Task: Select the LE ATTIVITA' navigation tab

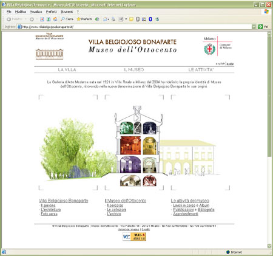Action: (201, 70)
